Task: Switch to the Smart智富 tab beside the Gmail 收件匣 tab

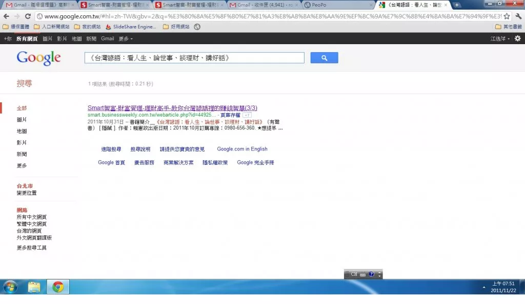Action: pyautogui.click(x=190, y=5)
